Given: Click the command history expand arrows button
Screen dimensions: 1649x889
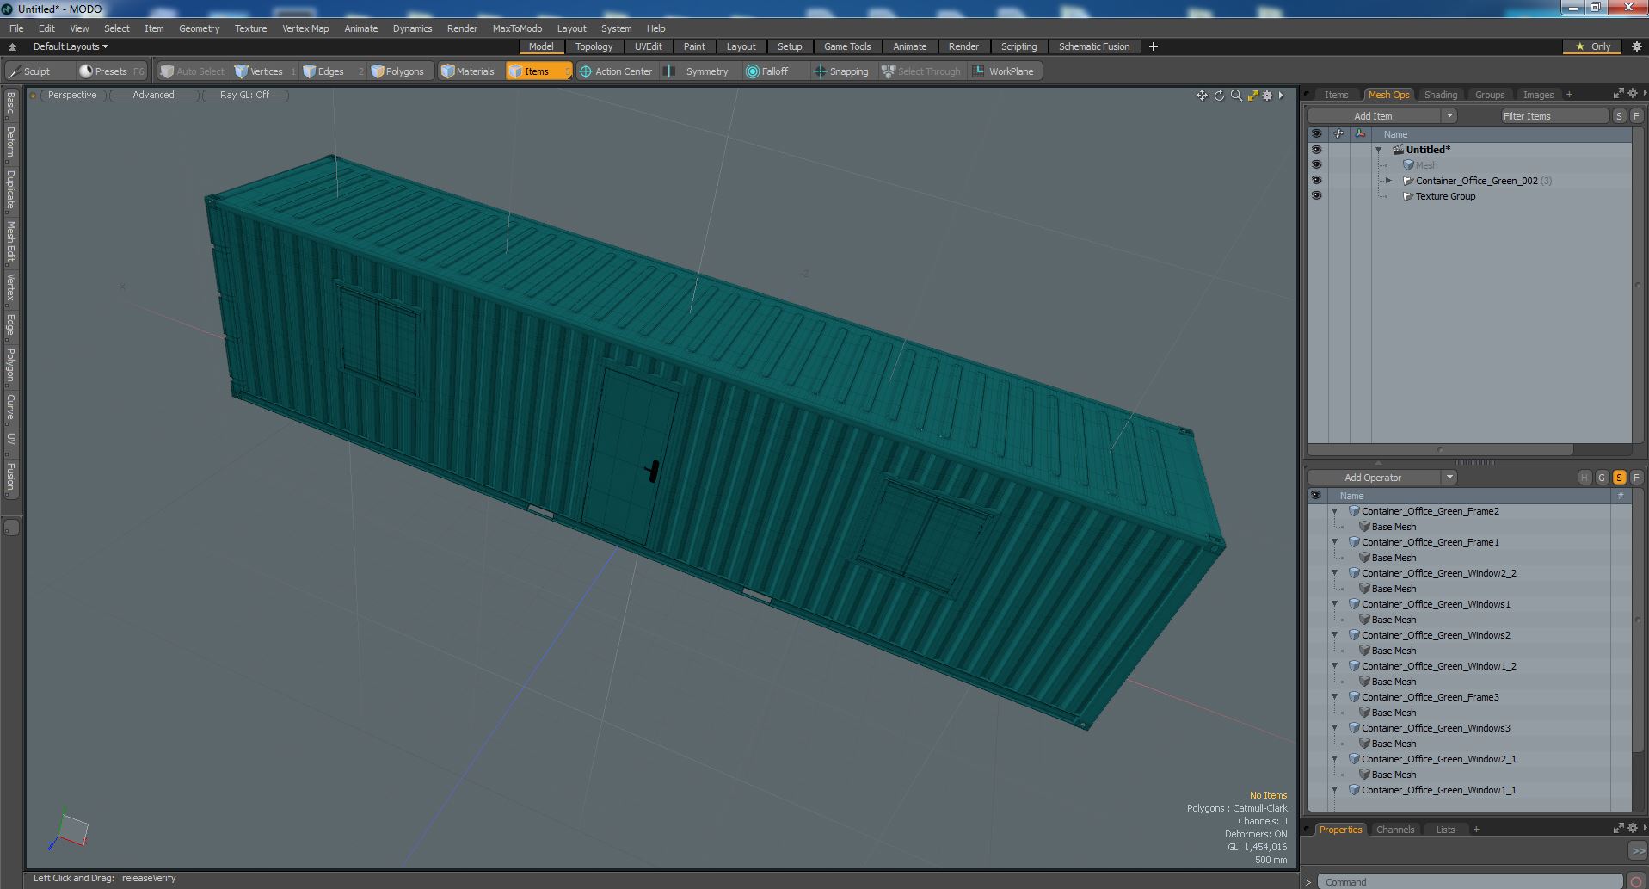Looking at the screenshot, I should click(1637, 850).
